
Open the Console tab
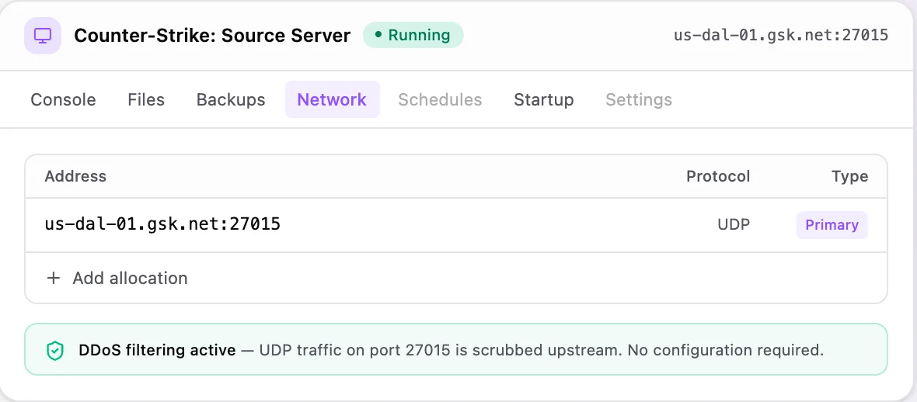click(63, 99)
